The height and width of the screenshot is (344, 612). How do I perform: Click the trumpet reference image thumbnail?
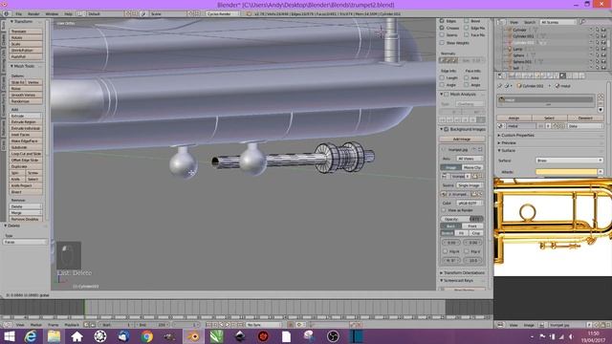pyautogui.click(x=553, y=226)
